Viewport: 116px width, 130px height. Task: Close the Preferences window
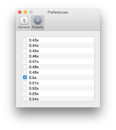(20, 12)
